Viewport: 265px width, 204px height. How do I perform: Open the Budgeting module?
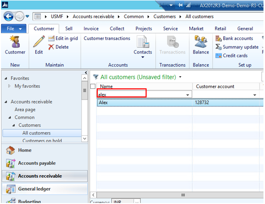pyautogui.click(x=45, y=200)
